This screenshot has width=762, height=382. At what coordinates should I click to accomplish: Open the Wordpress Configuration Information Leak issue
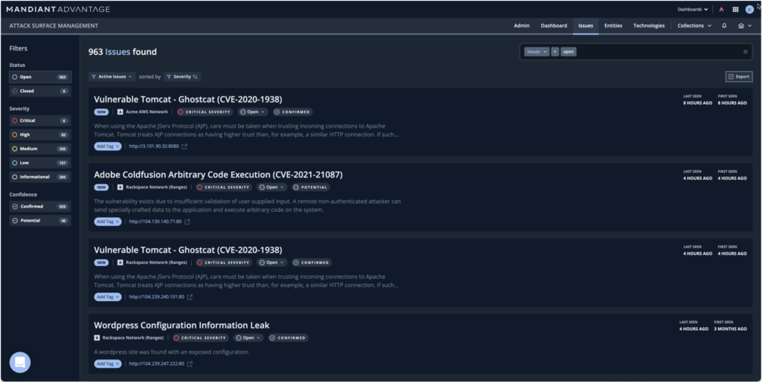(x=182, y=325)
